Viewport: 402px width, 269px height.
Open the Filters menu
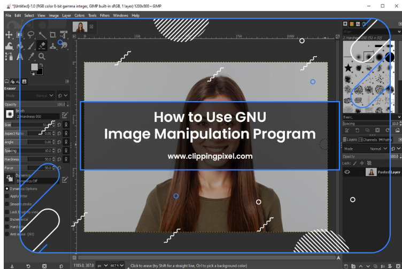click(x=105, y=16)
